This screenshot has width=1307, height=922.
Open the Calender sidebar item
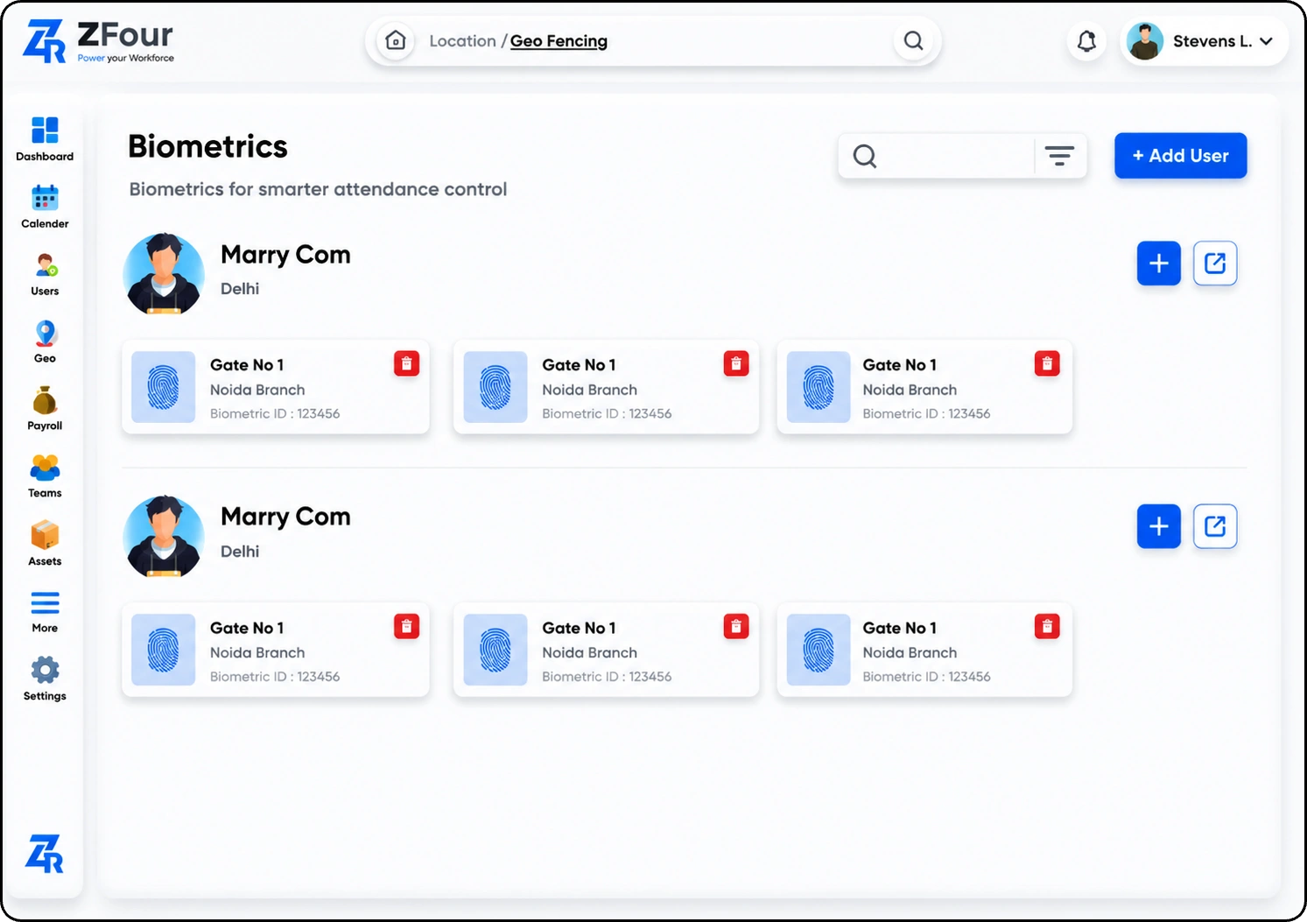[x=45, y=207]
